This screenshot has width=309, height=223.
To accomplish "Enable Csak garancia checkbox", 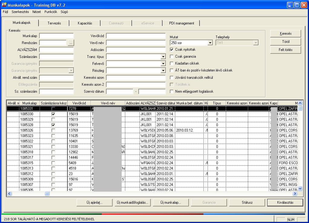I will click(x=172, y=57).
